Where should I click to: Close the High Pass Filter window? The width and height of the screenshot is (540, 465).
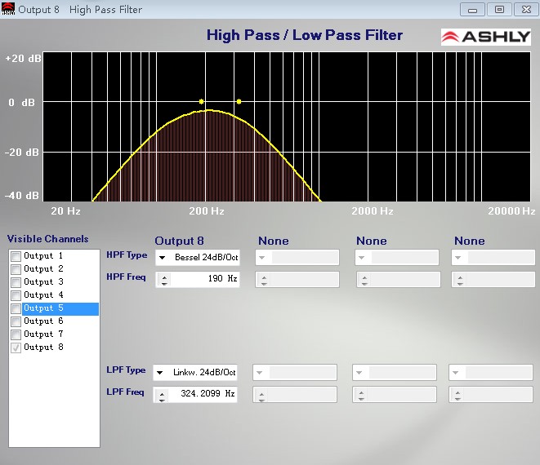[x=526, y=9]
